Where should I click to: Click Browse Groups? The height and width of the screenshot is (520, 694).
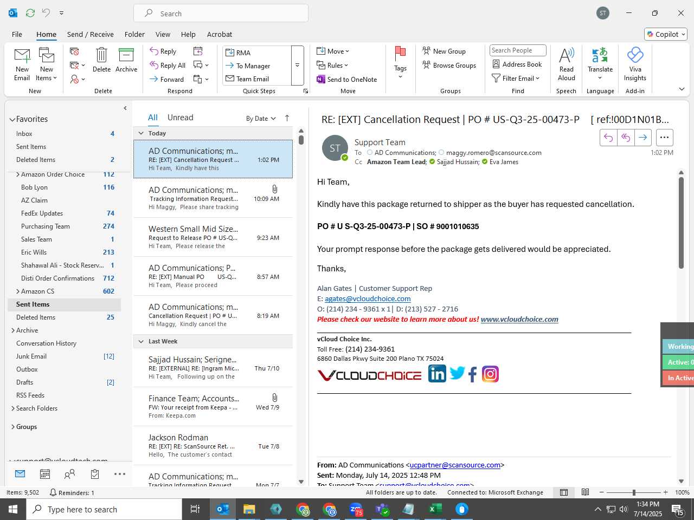coord(449,65)
